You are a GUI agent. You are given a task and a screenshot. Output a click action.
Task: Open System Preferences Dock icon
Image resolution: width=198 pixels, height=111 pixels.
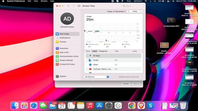(109, 105)
